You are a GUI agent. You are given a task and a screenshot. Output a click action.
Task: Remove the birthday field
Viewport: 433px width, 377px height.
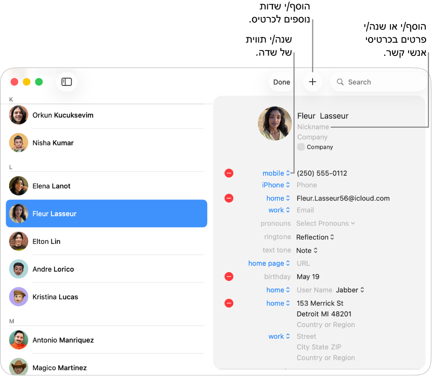229,277
